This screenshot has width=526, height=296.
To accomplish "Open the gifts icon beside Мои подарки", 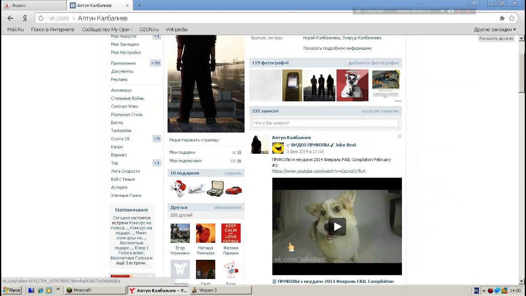I will coord(239,153).
